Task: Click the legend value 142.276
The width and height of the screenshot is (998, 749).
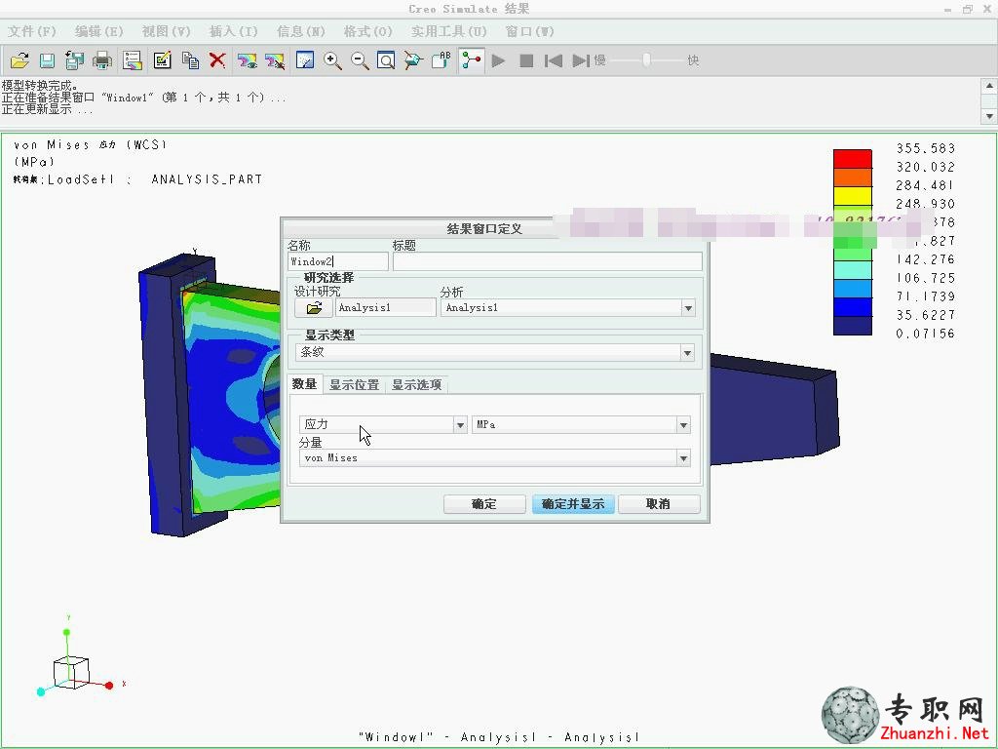Action: click(926, 259)
